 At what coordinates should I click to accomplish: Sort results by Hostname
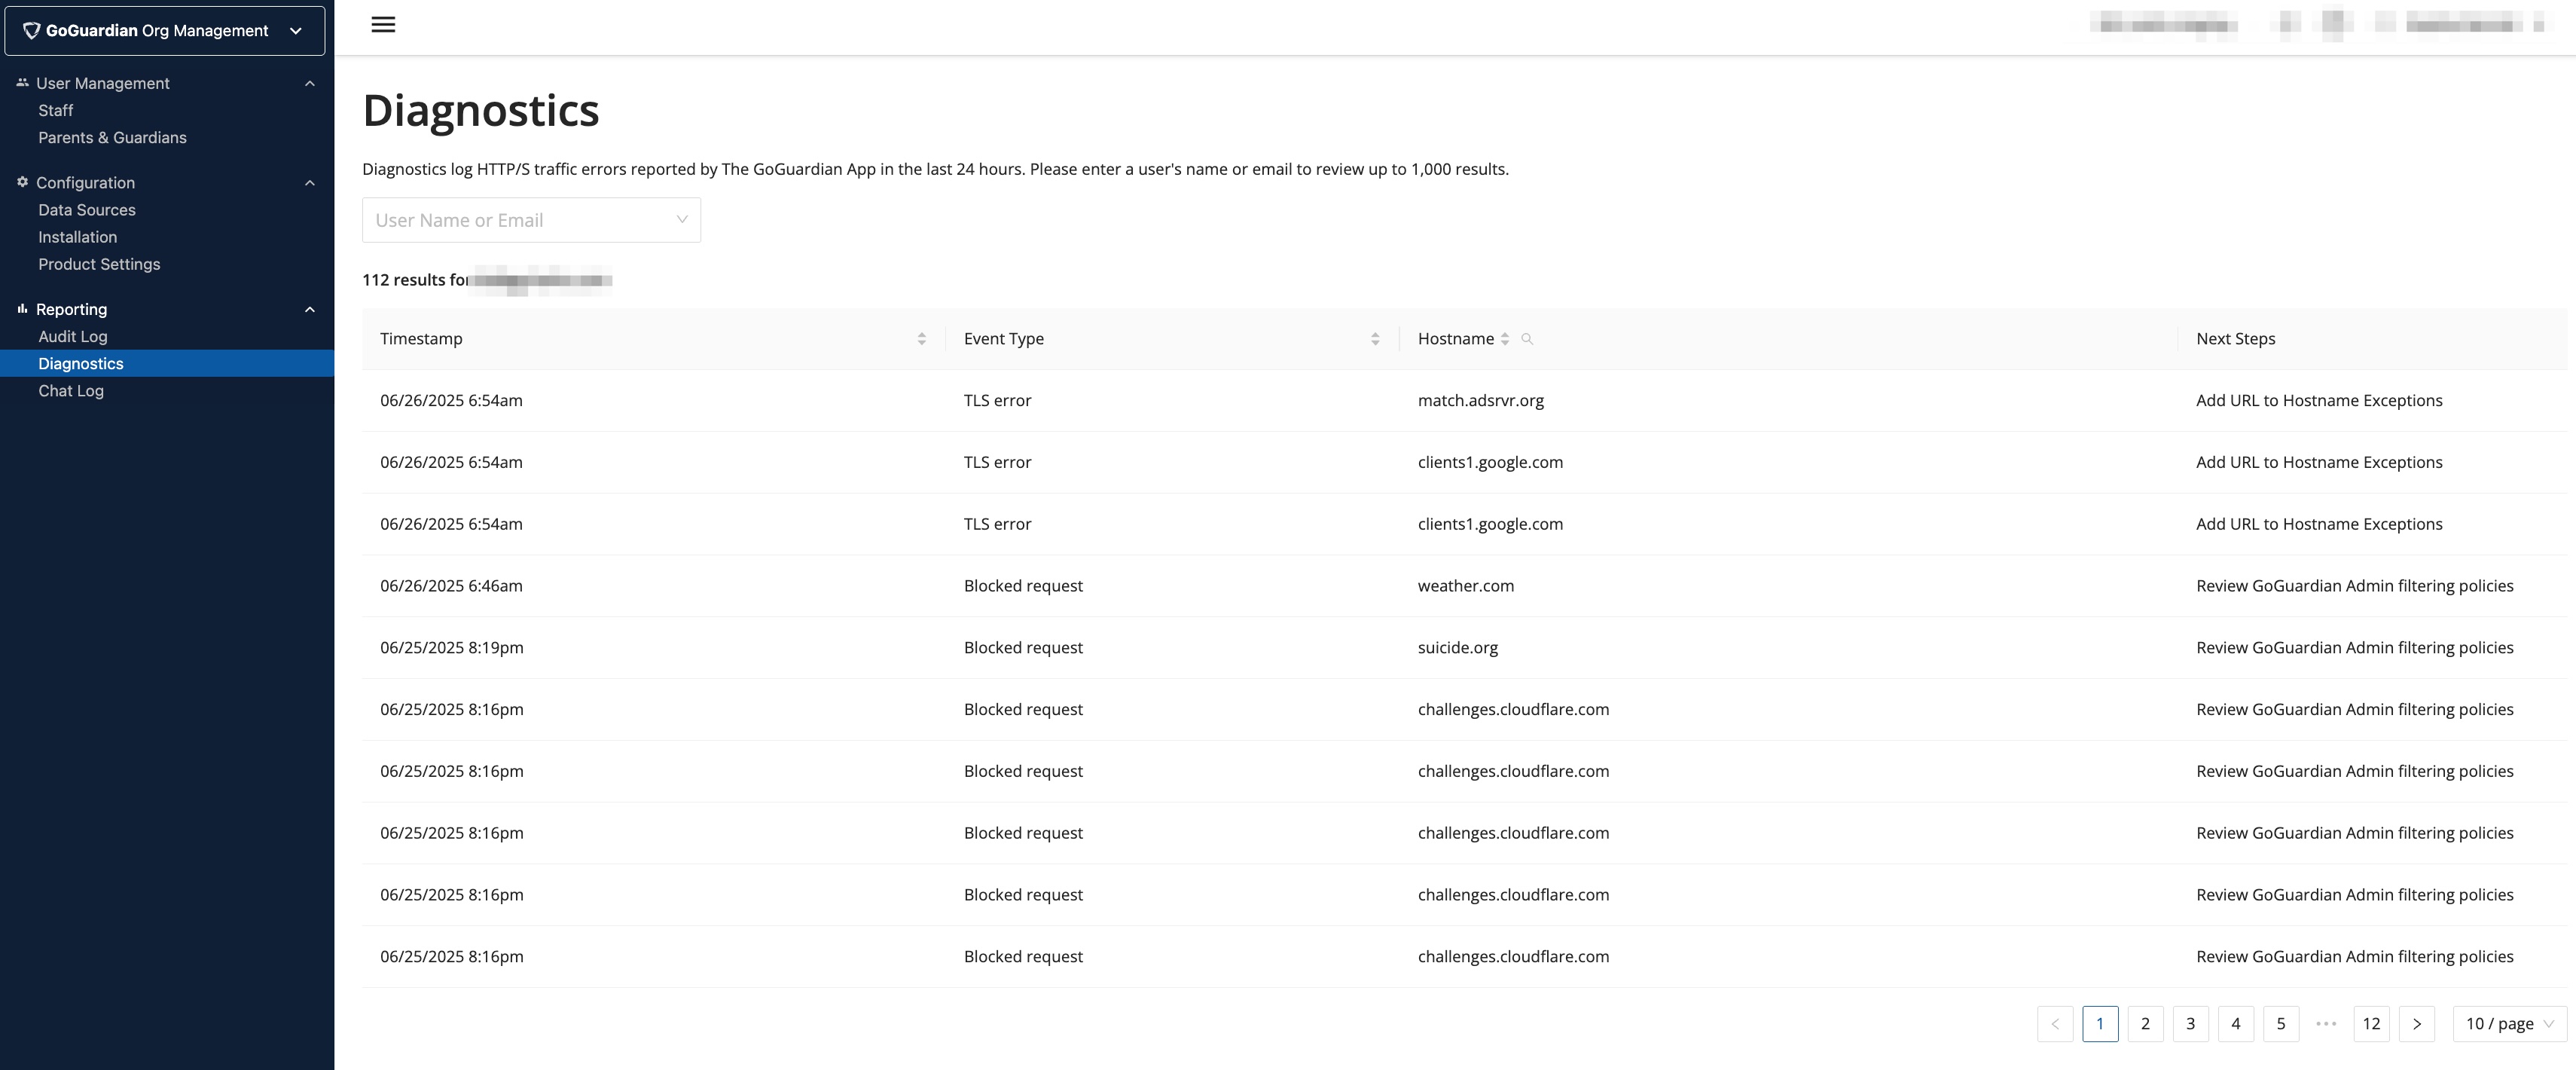[1506, 338]
